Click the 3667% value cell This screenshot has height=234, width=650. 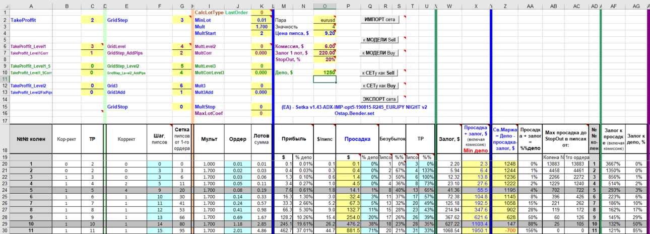pos(613,164)
